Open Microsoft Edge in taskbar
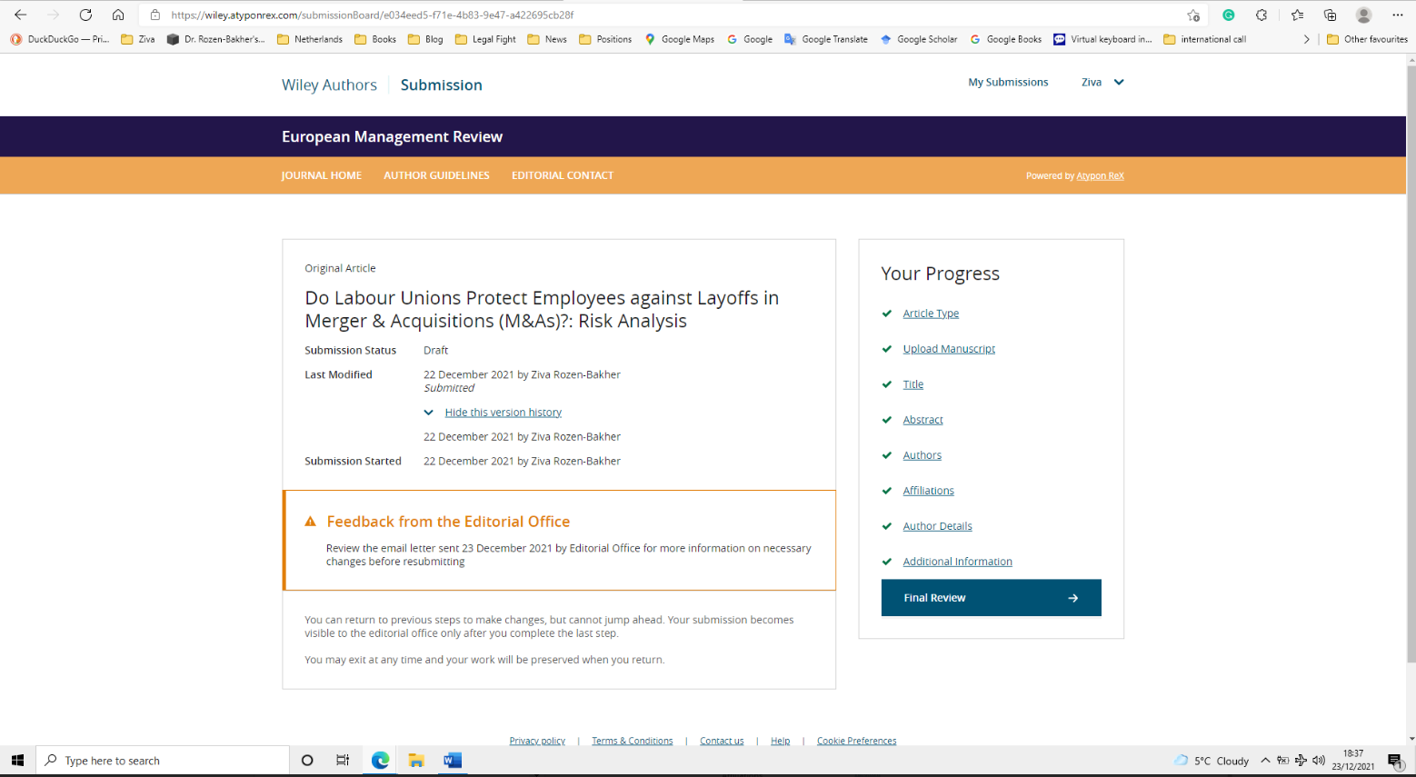Screen dimensions: 1416x777 [x=380, y=761]
